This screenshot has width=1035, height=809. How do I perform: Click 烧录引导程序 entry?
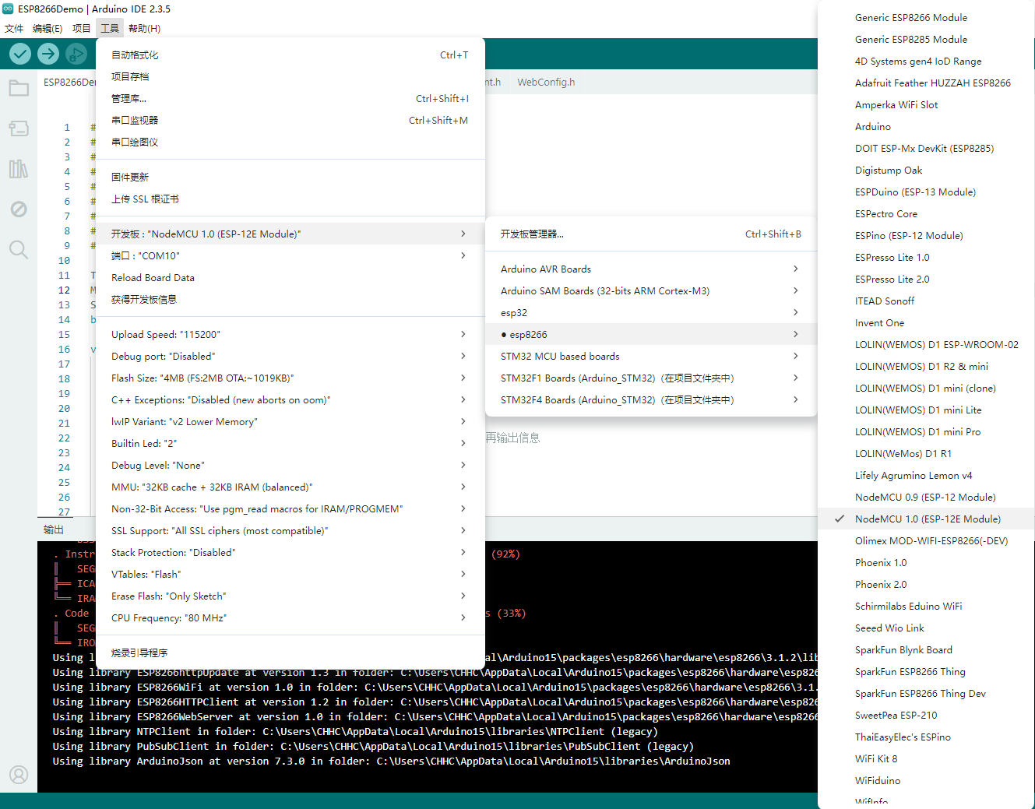[290, 652]
